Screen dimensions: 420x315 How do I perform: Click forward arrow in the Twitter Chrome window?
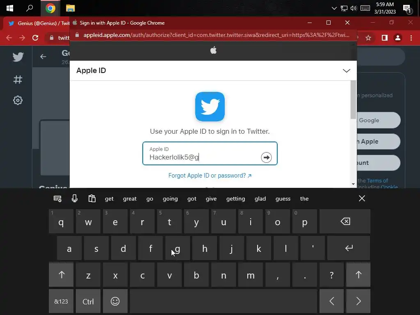pos(22,38)
